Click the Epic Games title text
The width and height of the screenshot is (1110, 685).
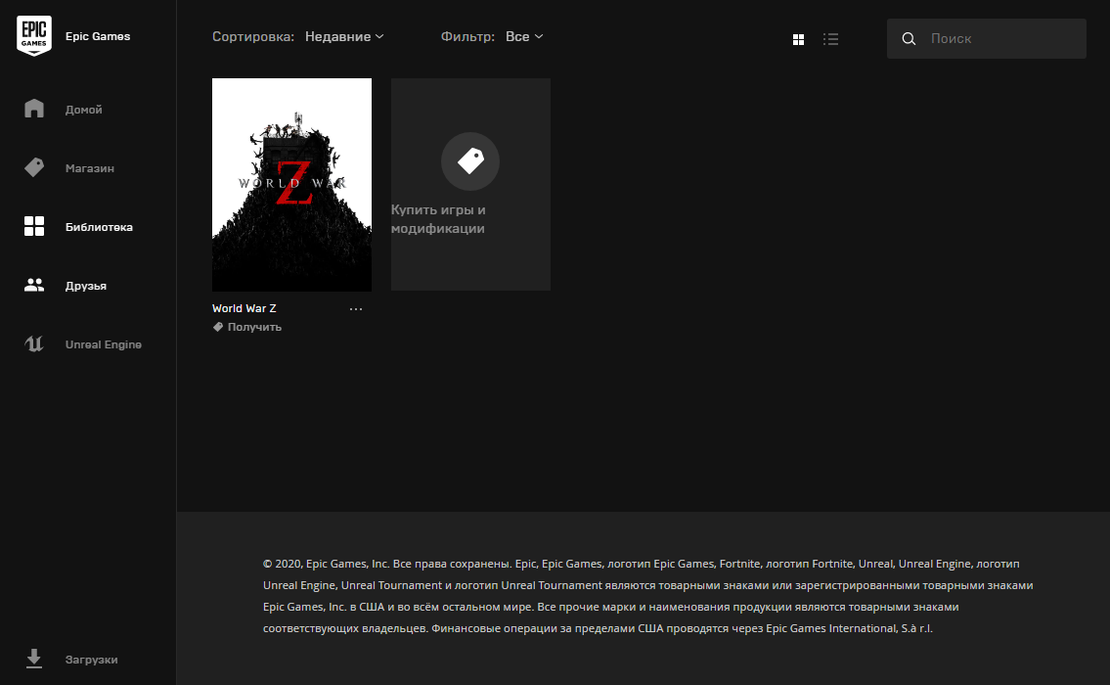(98, 36)
